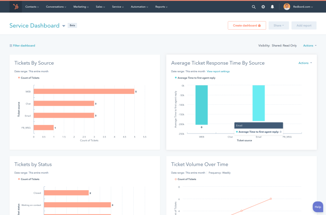Open search with the magnifier icon

pyautogui.click(x=254, y=7)
